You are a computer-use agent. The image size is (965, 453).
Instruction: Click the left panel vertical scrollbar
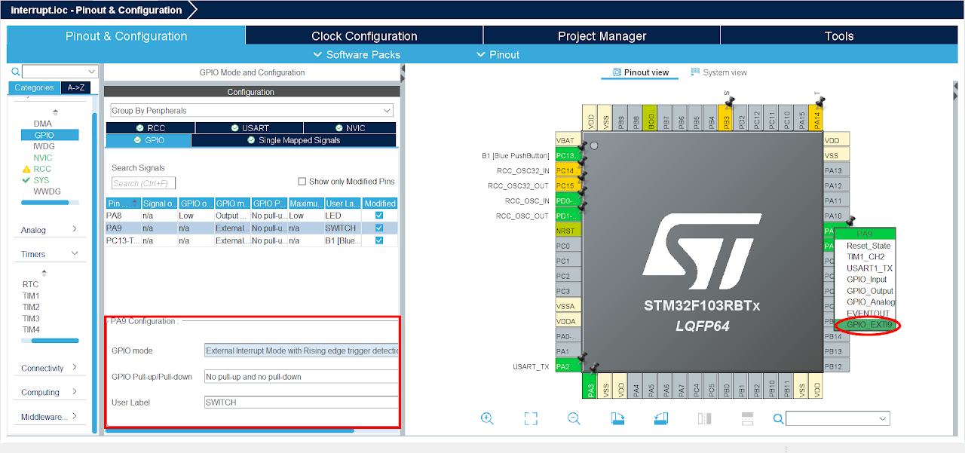click(94, 271)
